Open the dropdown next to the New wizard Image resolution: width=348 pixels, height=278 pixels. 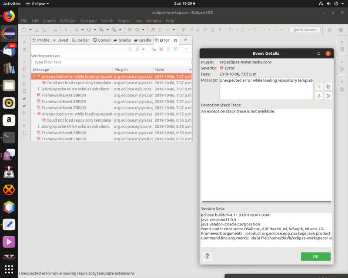[x=30, y=30]
